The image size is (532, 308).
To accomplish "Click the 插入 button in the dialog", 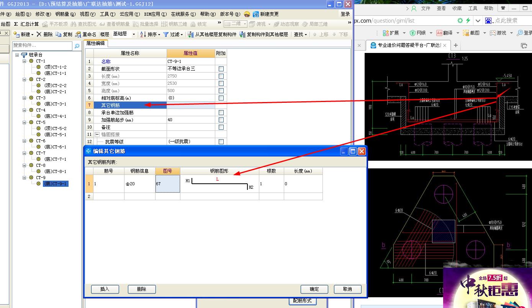I will tap(105, 289).
